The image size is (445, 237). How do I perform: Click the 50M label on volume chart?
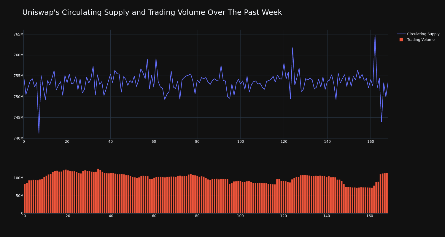point(20,196)
